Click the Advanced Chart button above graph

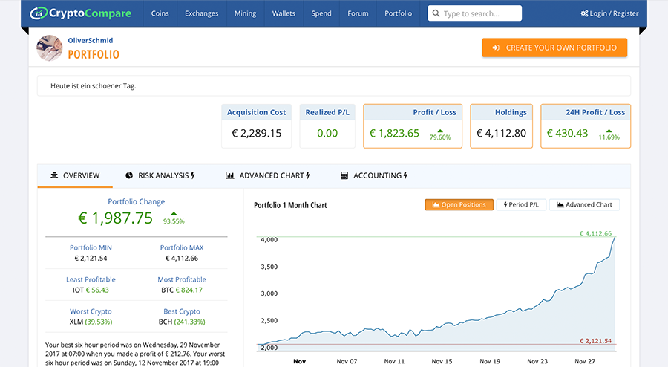[x=584, y=204]
